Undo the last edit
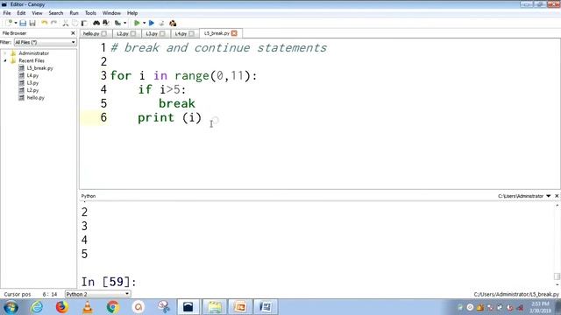The height and width of the screenshot is (315, 561). pyautogui.click(x=44, y=24)
